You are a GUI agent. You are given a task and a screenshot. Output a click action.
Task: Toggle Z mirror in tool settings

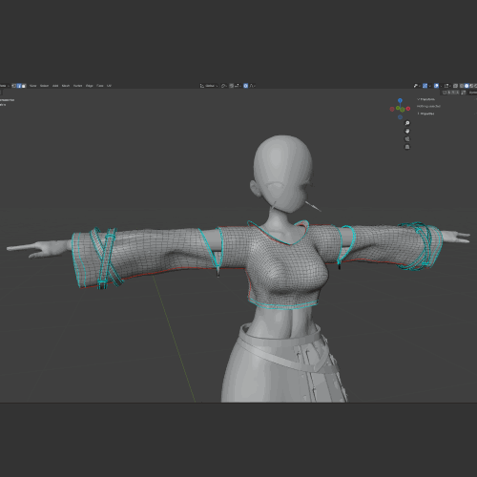pos(457,93)
